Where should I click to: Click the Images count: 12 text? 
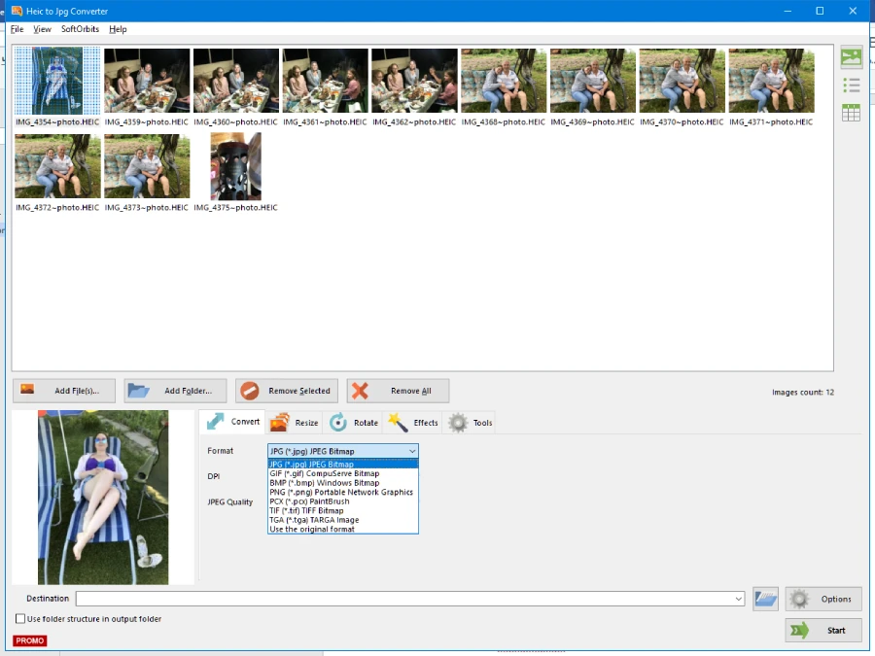[x=803, y=393]
